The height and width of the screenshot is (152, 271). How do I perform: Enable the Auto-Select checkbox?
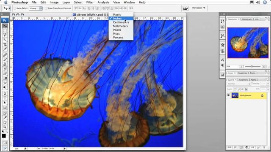click(x=15, y=8)
